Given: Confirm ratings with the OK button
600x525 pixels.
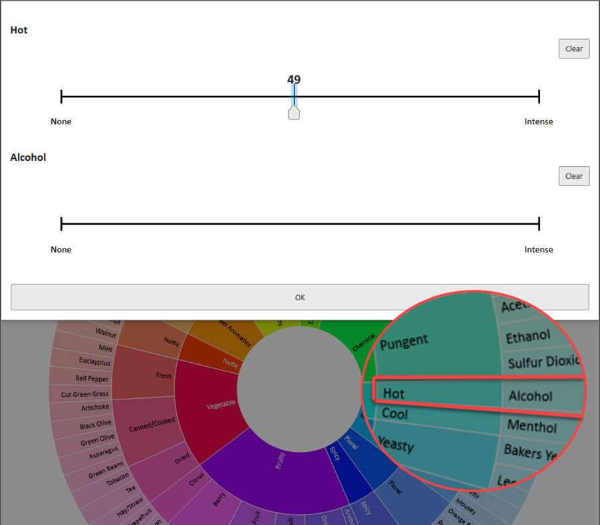Looking at the screenshot, I should [299, 297].
